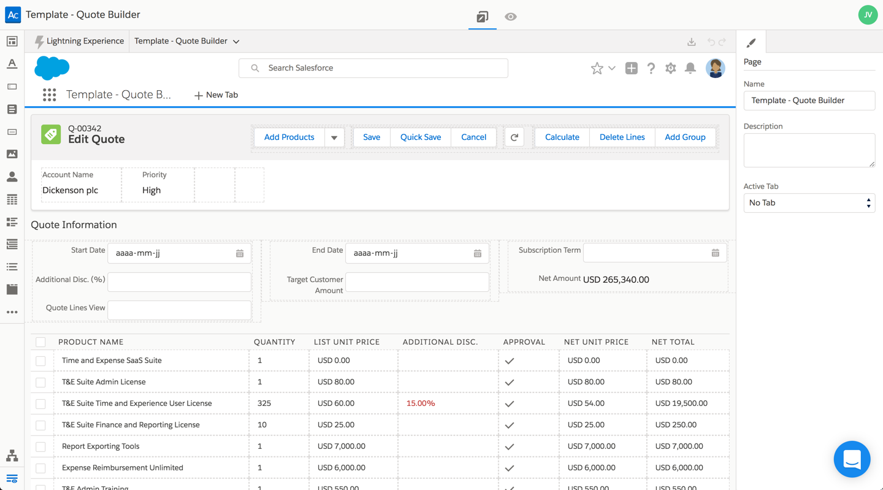Click the Calculate button
This screenshot has width=883, height=490.
[562, 137]
